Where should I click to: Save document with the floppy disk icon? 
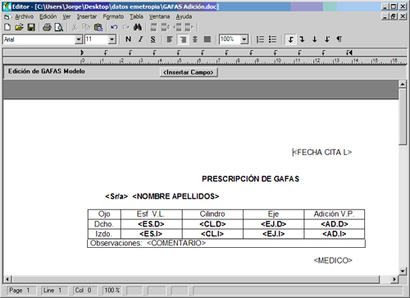tap(31, 27)
